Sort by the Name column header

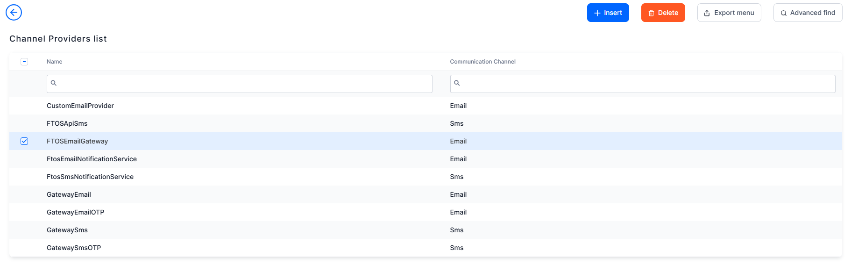(54, 62)
